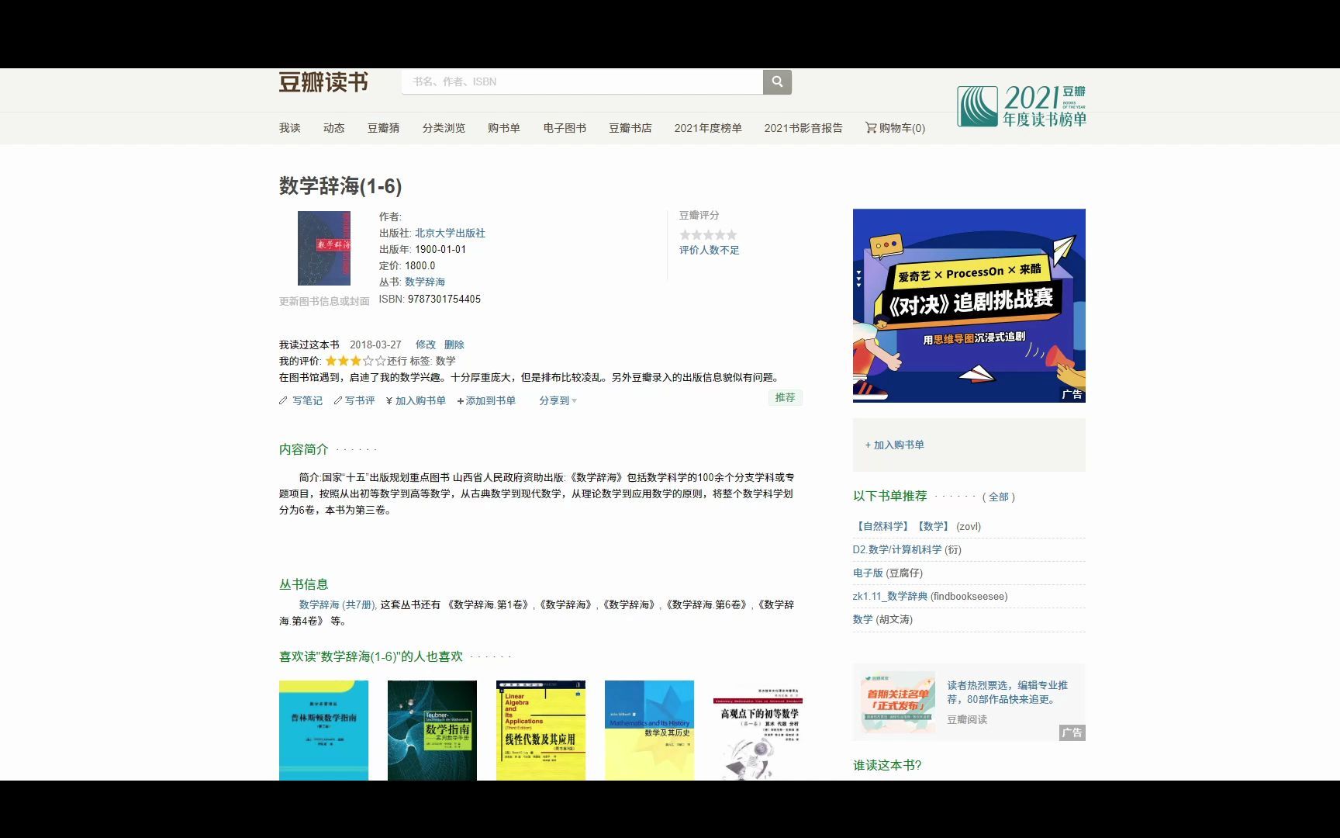Click 修改 to edit my review
This screenshot has height=838, width=1340.
coord(426,345)
